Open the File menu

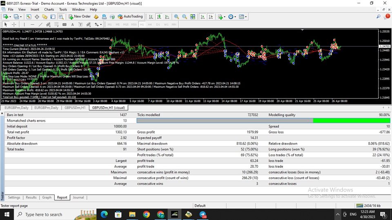[11, 9]
